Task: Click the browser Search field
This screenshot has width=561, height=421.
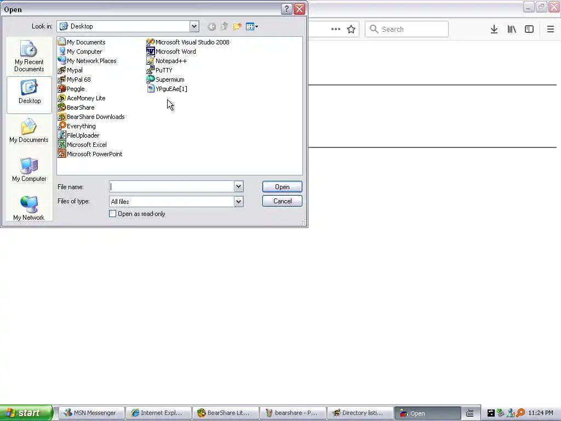Action: 407,29
